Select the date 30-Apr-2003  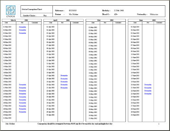click(50, 115)
